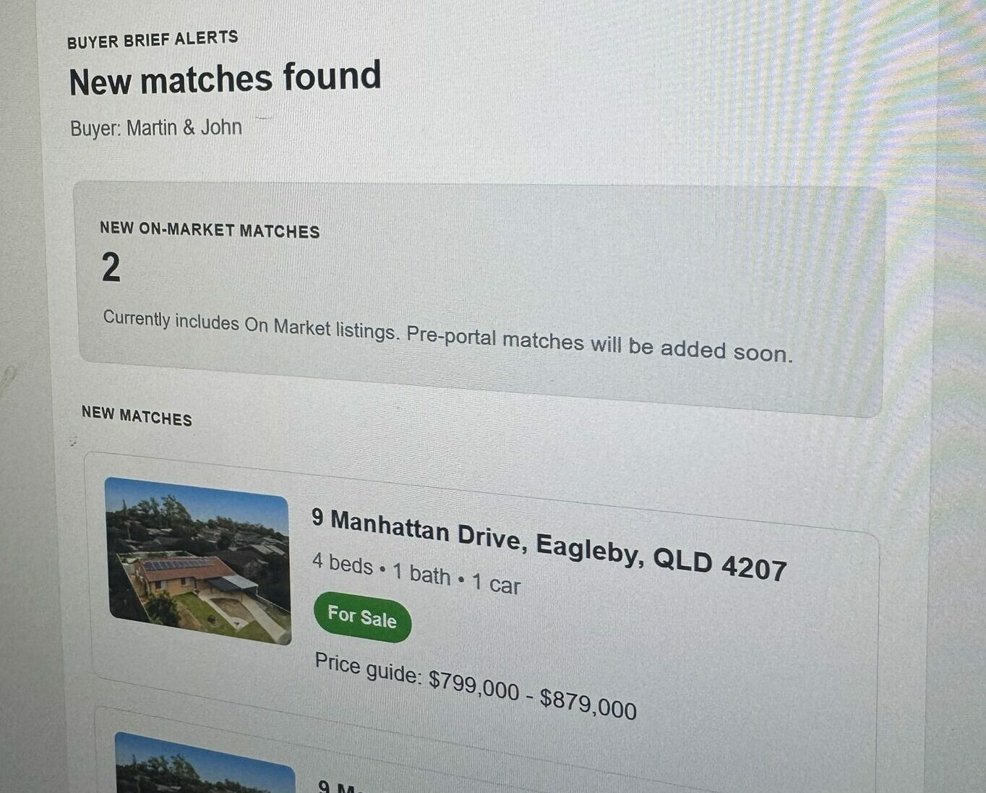The width and height of the screenshot is (986, 793).
Task: Click the BUYER BRIEF ALERTS label
Action: tap(153, 39)
